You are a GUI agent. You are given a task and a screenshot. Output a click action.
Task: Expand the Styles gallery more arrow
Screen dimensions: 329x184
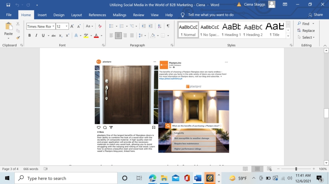(x=288, y=36)
